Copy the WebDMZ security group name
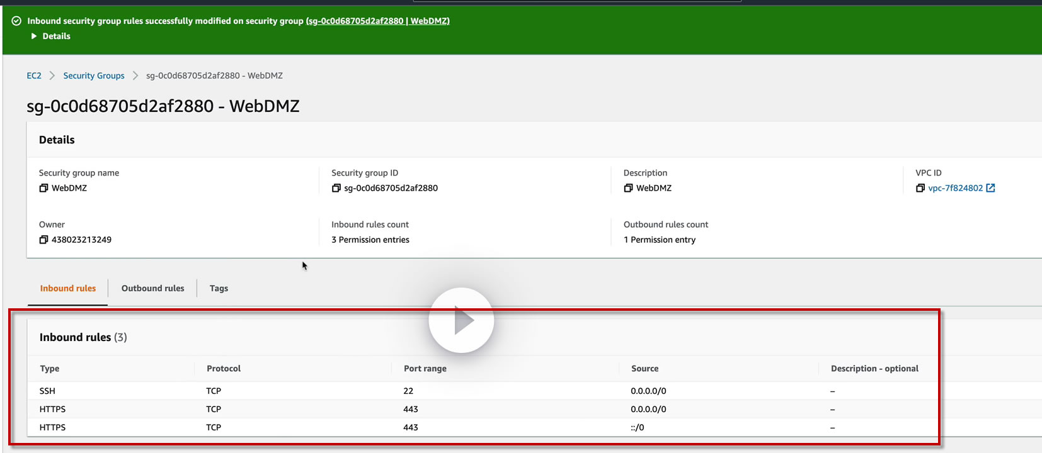The width and height of the screenshot is (1042, 453). (43, 188)
